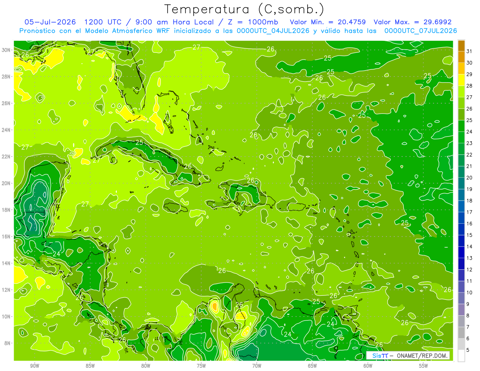The image size is (480, 371).
Task: Click 'Valor Min. = 20.4759' value
Action: pyautogui.click(x=328, y=22)
